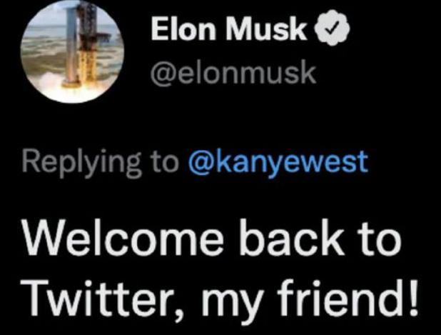Click the blue kanyewest username
The width and height of the screenshot is (441, 335).
point(278,163)
